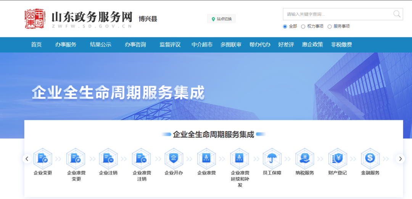Select the 企业开办 shield icon

coord(174,159)
